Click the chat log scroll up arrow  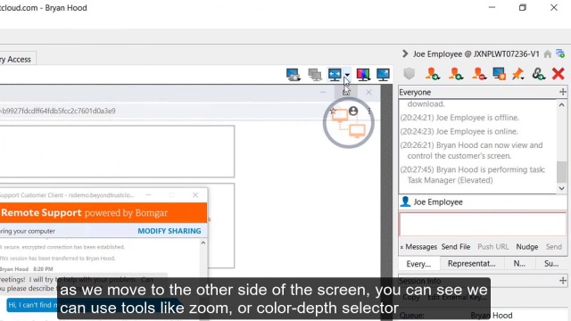click(561, 105)
